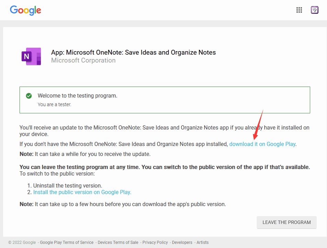Click the Welcome to the testing program text
The height and width of the screenshot is (248, 327).
coord(77,95)
